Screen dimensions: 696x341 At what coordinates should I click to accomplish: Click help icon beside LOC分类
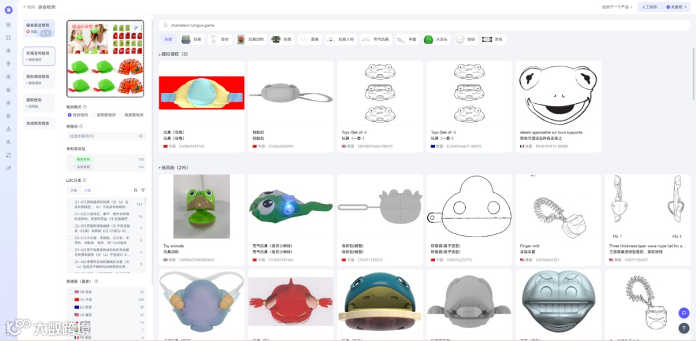pyautogui.click(x=85, y=180)
